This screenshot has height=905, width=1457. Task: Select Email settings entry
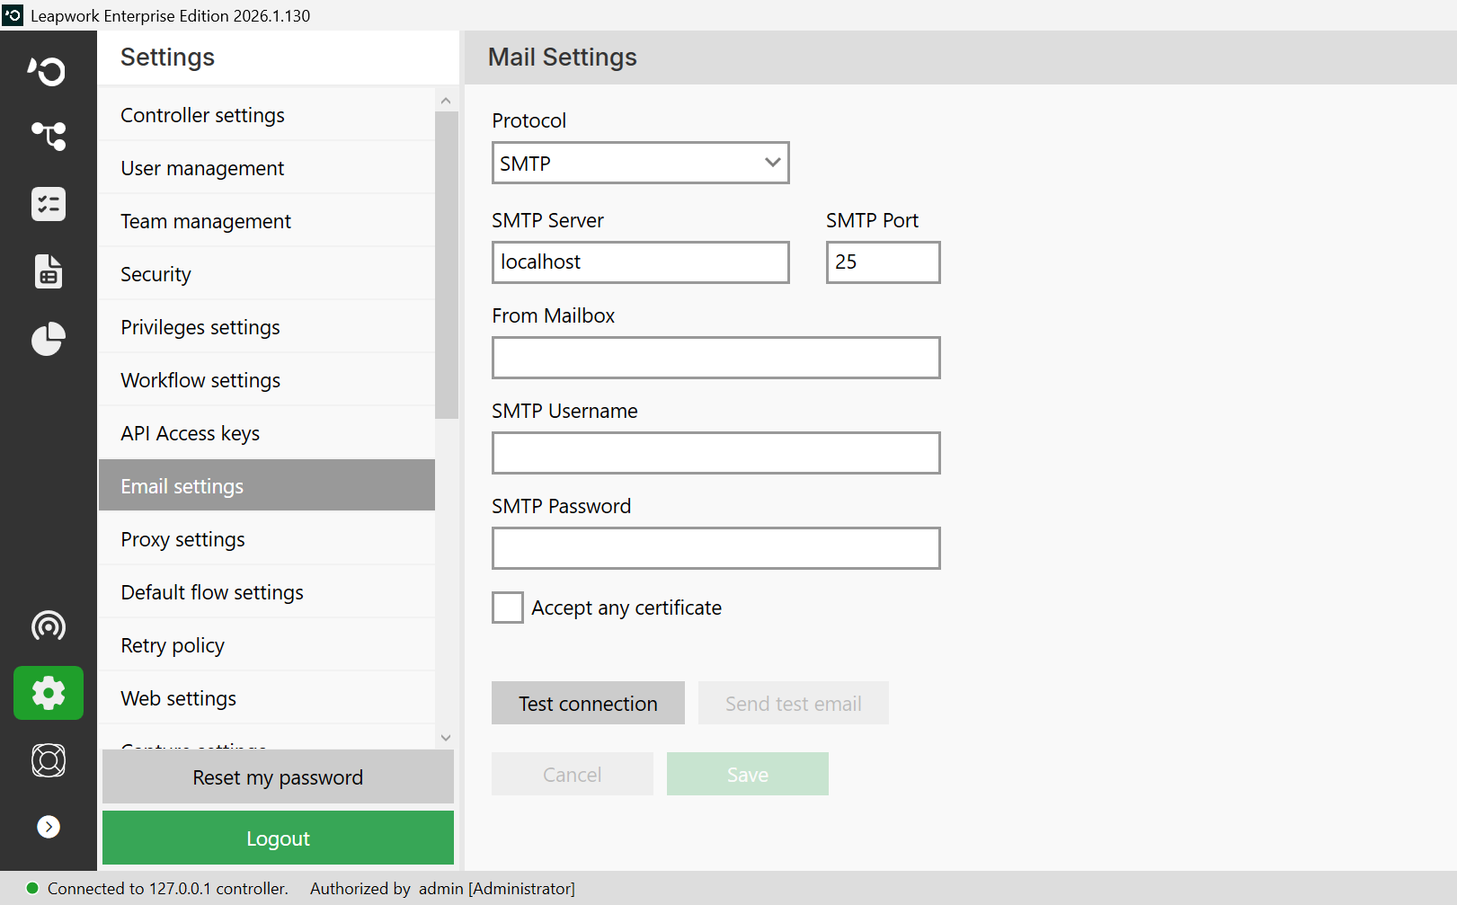[x=267, y=485]
